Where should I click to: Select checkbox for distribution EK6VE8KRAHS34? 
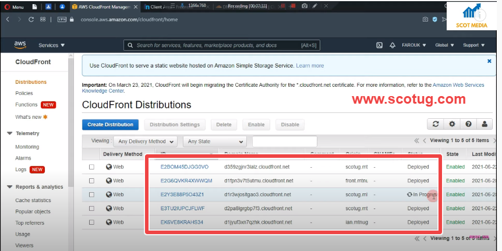[91, 222]
